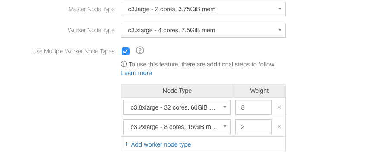Click the Worker Node Type label

91,30
